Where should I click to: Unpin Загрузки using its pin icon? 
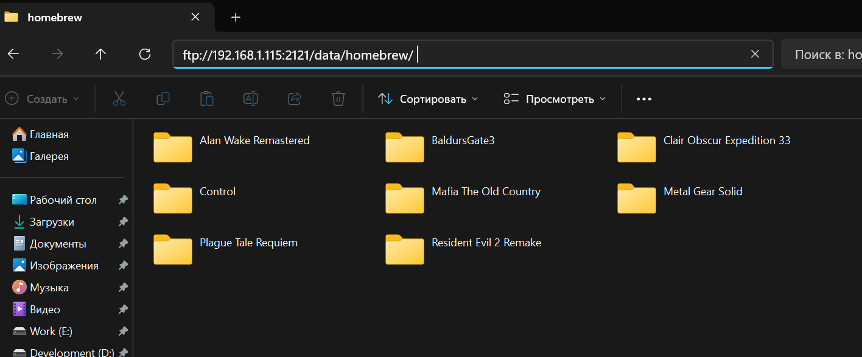click(x=123, y=222)
